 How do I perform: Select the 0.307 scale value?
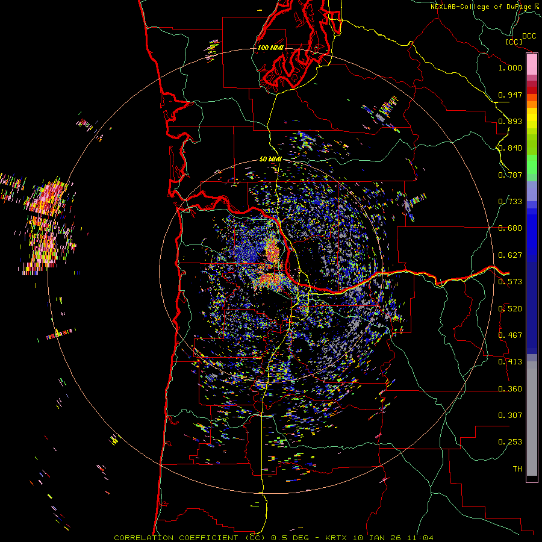click(510, 416)
